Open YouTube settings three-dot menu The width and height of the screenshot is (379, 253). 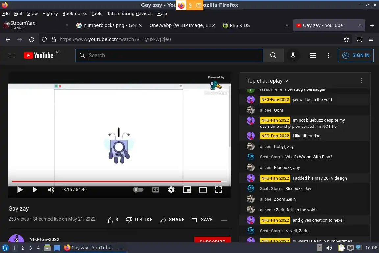point(328,55)
